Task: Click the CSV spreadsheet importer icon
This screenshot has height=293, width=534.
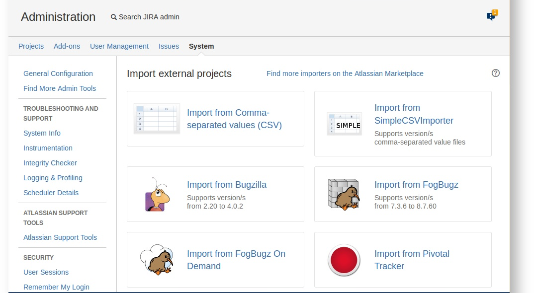Action: coord(157,119)
